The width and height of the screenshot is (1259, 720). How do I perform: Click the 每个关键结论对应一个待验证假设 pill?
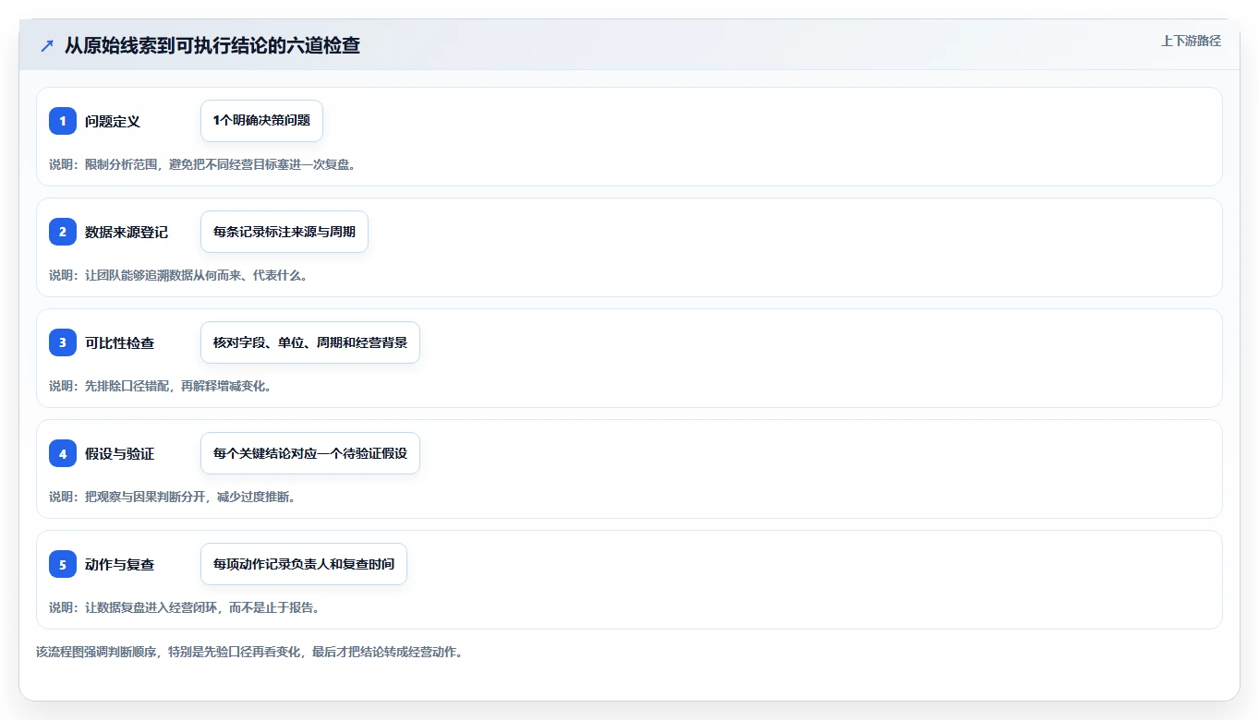click(310, 453)
